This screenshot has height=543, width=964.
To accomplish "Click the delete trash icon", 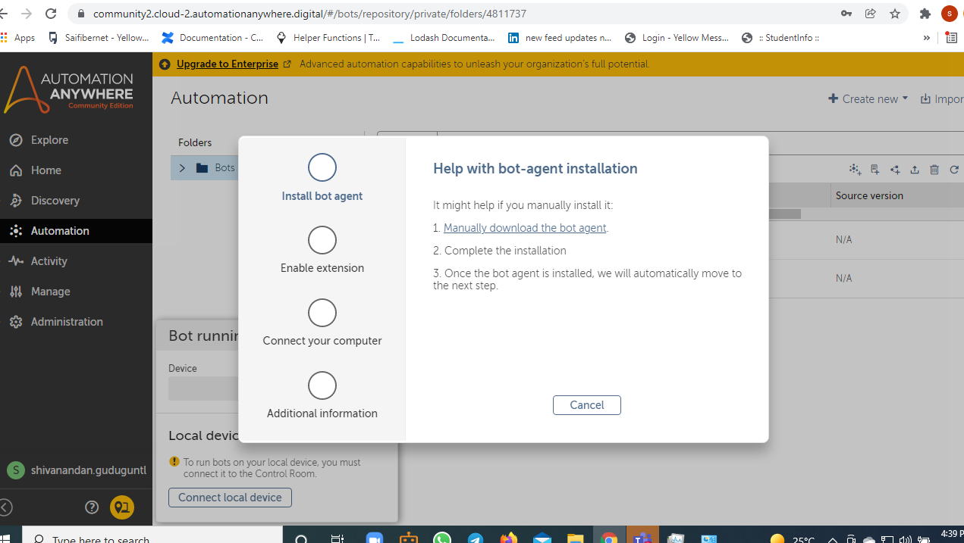I will point(934,170).
